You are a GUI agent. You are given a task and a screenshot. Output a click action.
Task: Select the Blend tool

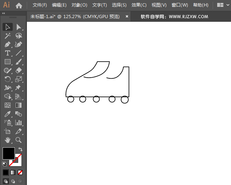[19, 114]
